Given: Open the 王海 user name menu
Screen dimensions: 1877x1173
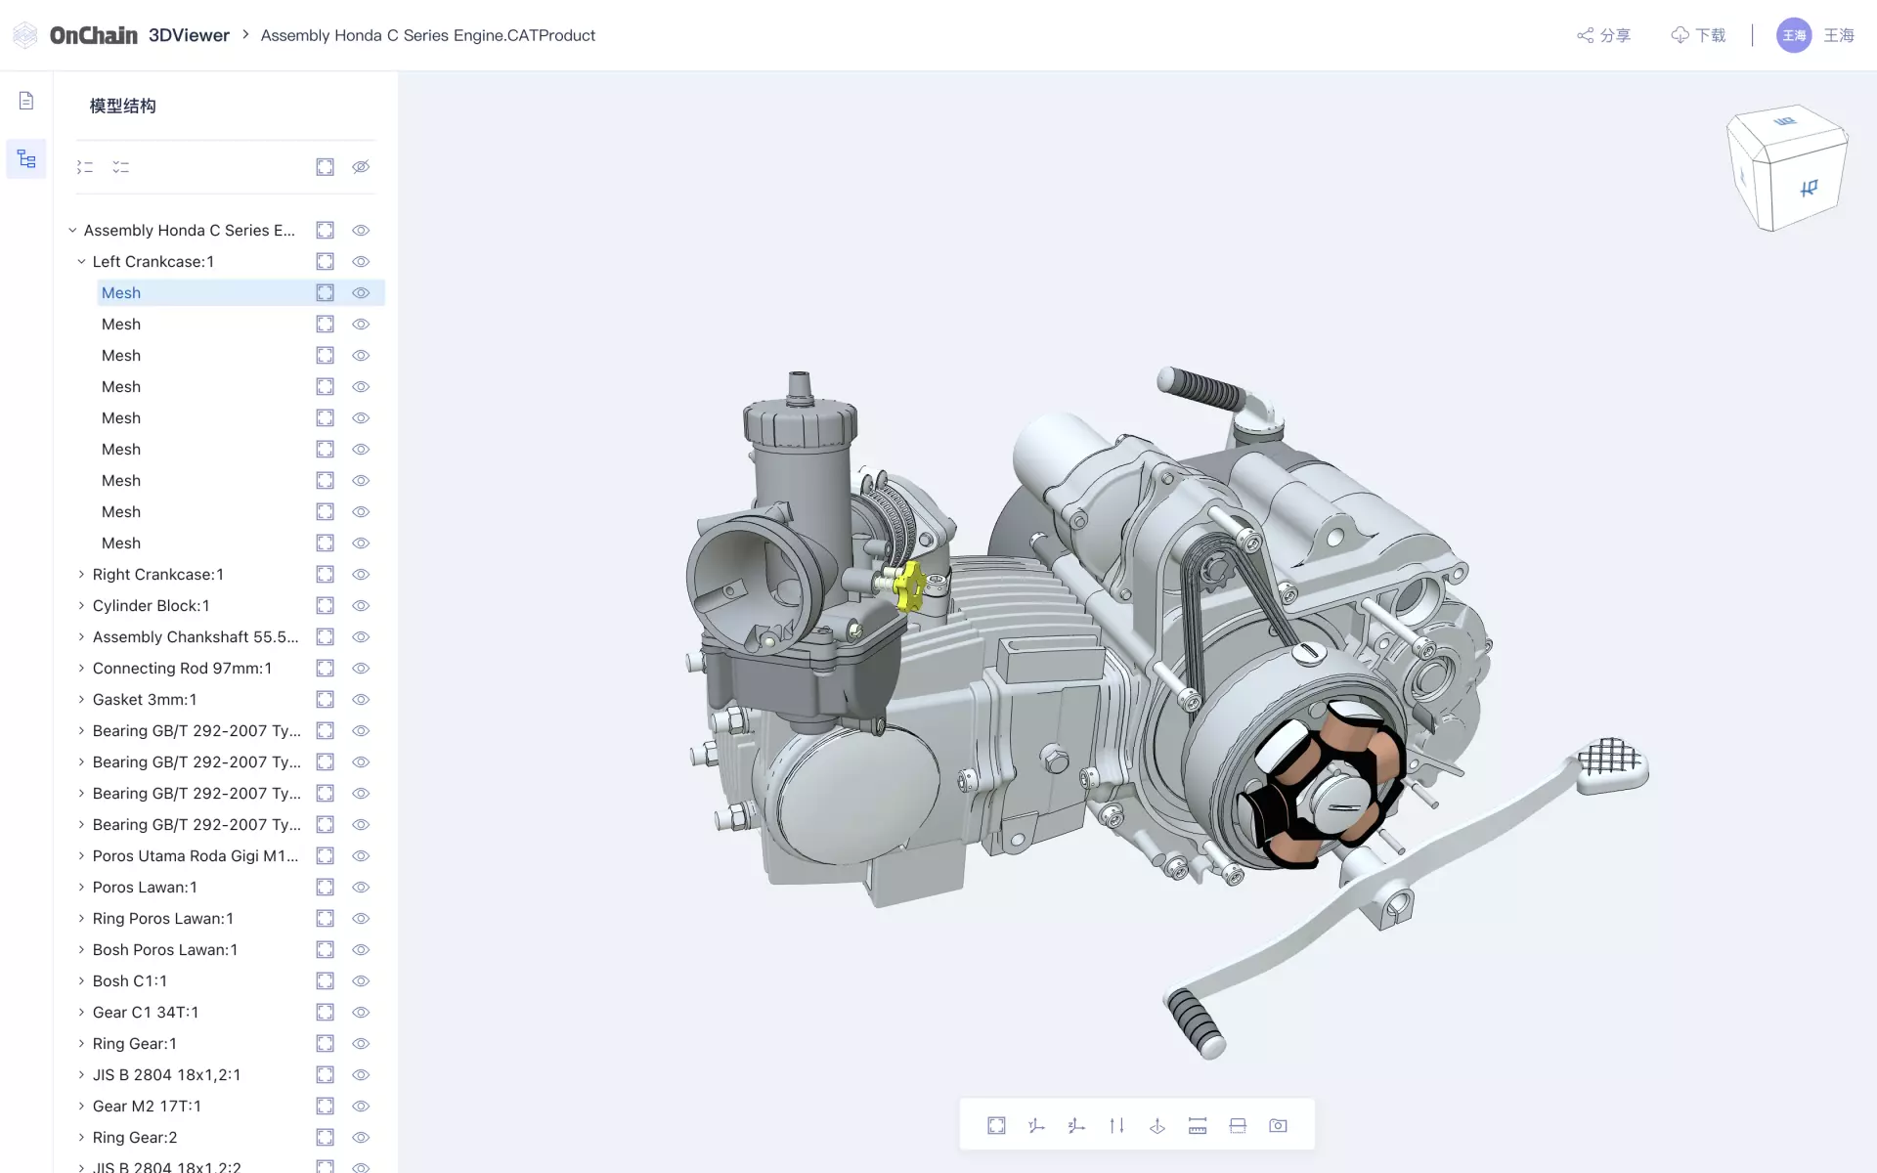Looking at the screenshot, I should (1839, 35).
